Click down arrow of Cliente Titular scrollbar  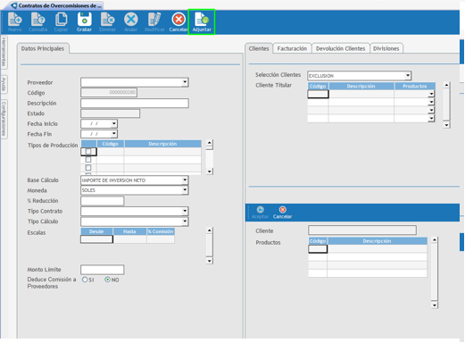(x=446, y=125)
